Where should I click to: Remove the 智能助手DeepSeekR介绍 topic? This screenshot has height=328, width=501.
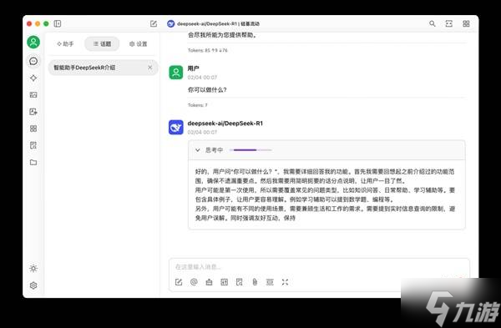point(149,68)
